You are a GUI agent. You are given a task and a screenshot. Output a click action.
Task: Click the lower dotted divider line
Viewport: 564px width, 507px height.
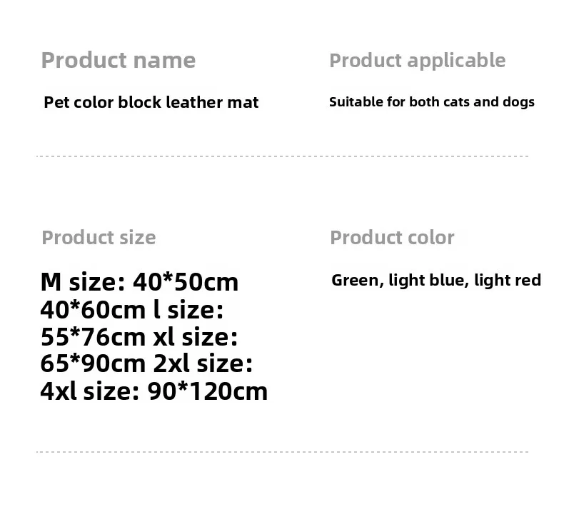282,451
